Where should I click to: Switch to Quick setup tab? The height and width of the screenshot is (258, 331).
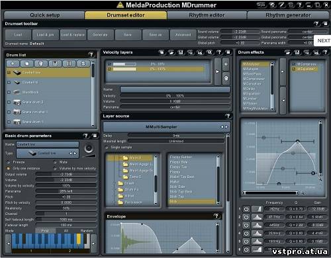coord(44,15)
